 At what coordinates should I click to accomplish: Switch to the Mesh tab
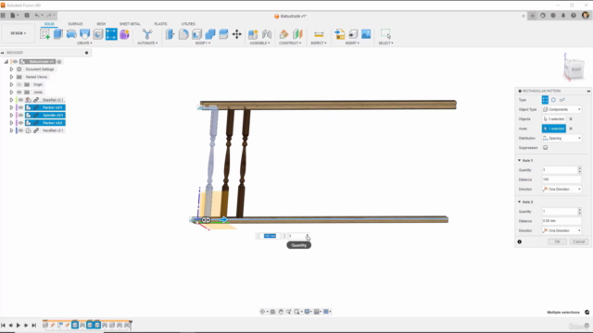(101, 24)
